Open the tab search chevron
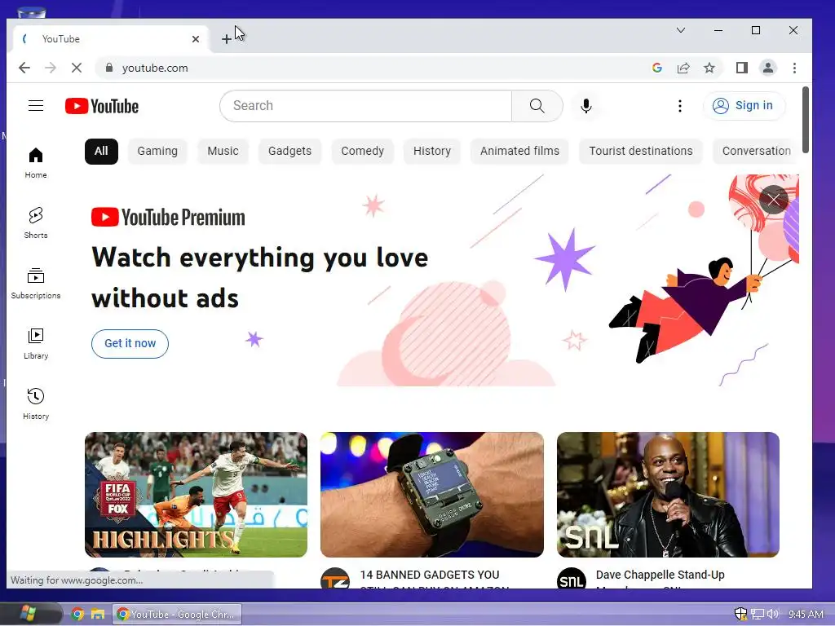 [681, 30]
